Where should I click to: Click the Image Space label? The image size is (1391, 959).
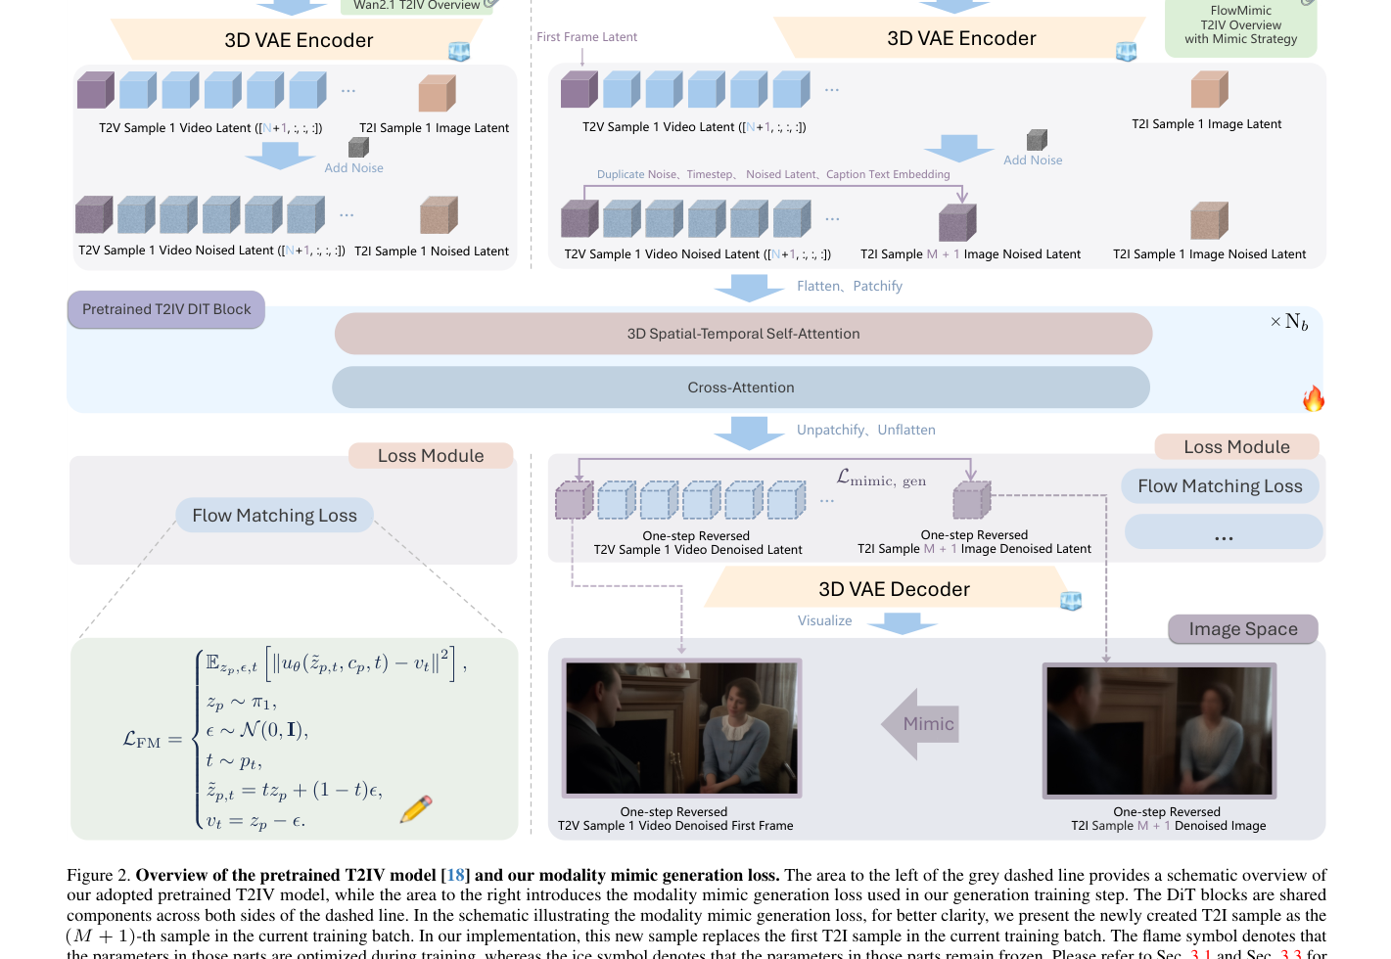click(1243, 629)
